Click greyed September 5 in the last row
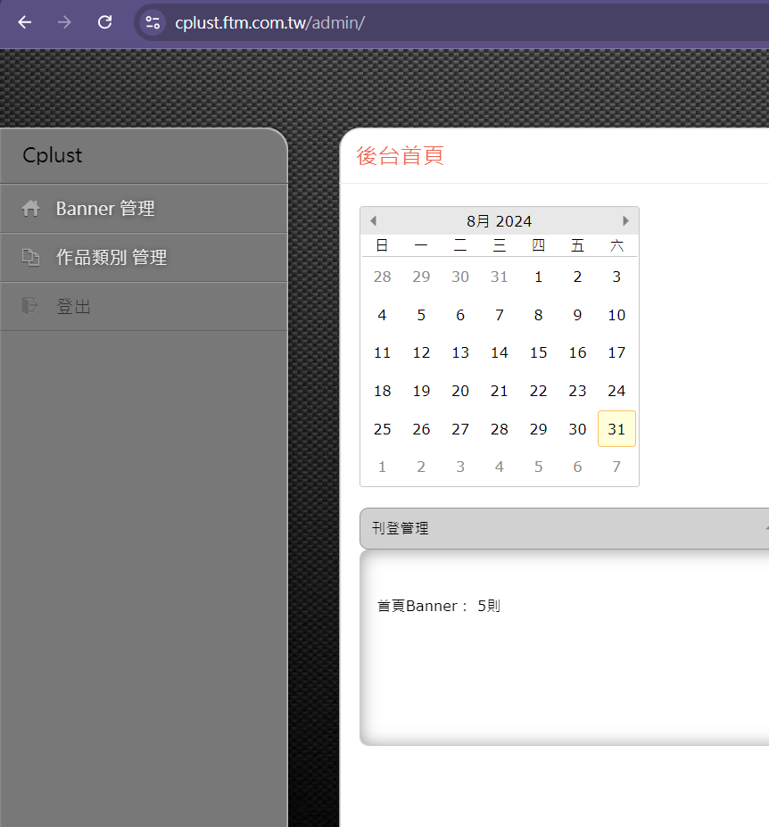Viewport: 769px width, 827px height. 538,467
